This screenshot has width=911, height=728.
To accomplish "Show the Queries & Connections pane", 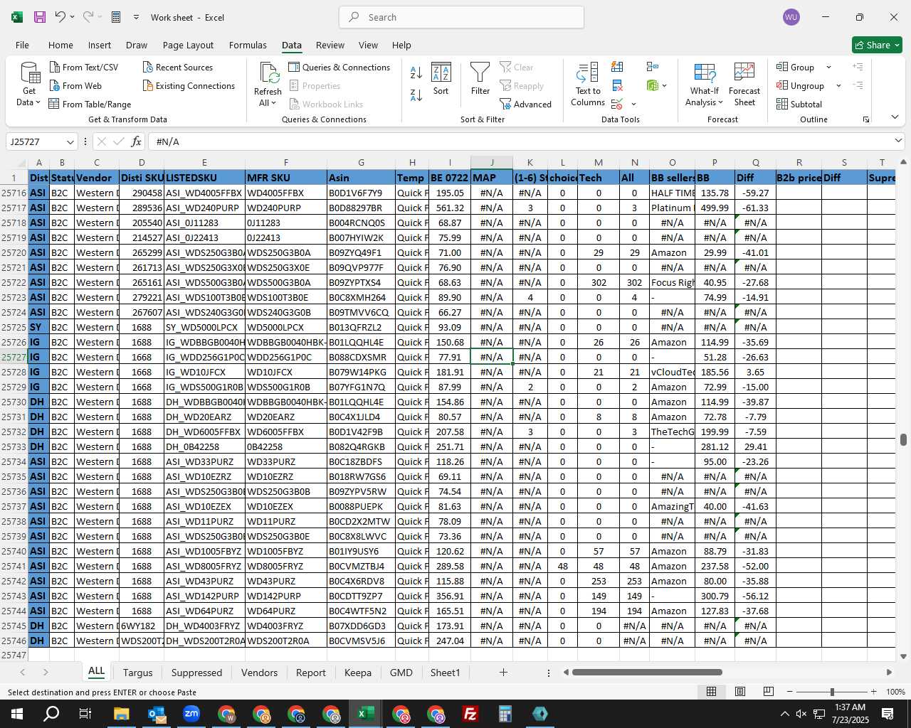I will [339, 67].
